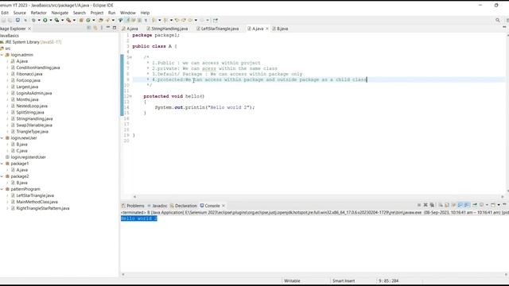
Task: Click editor horizontal scrollbar right arrow
Action: point(503,196)
